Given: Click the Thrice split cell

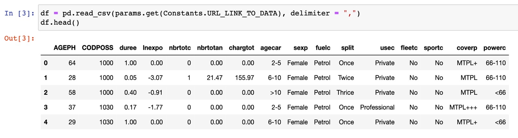Looking at the screenshot, I should click(x=345, y=93).
